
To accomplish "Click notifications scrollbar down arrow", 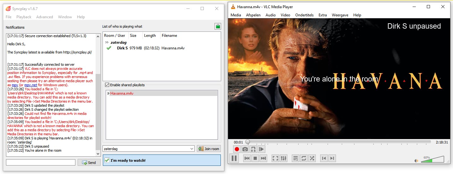I will coord(98,154).
